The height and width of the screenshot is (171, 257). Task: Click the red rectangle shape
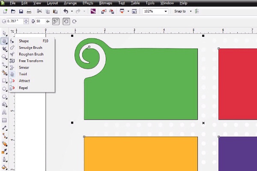(238, 83)
